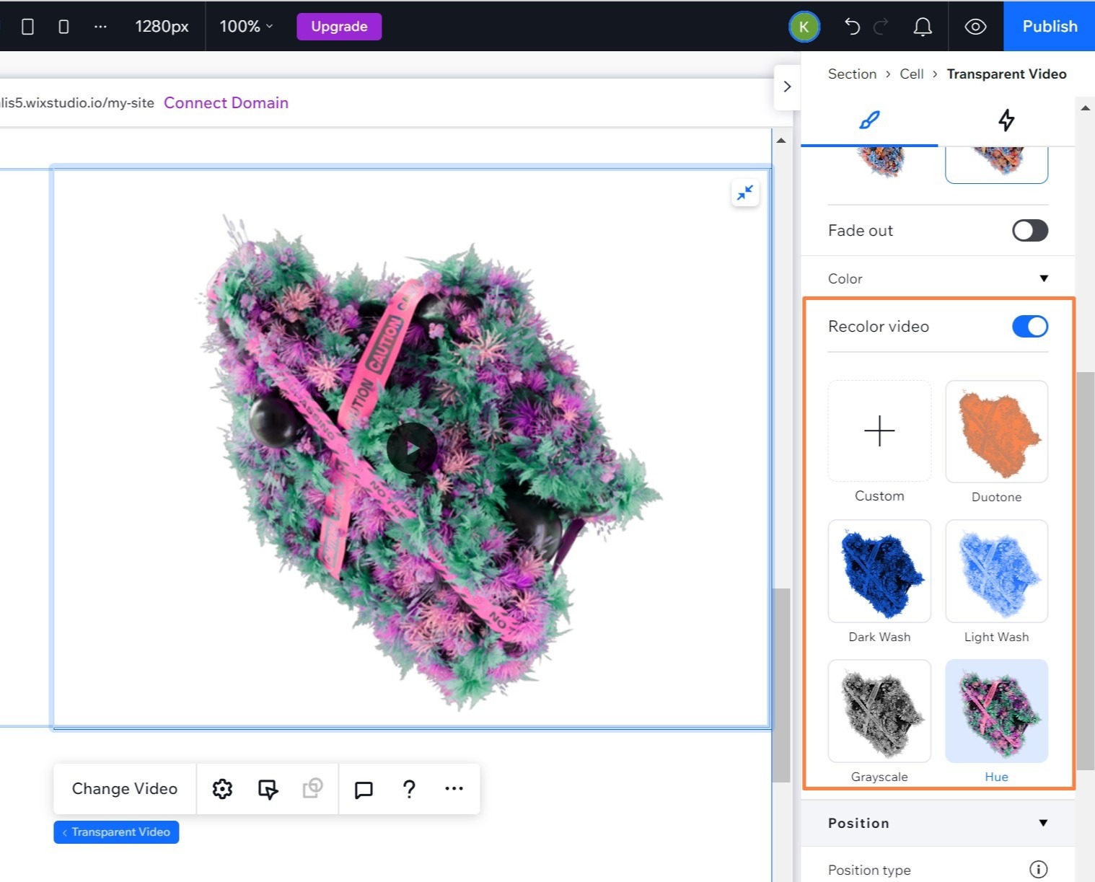The width and height of the screenshot is (1095, 882).
Task: Enable the Fade out toggle
Action: [x=1029, y=230]
